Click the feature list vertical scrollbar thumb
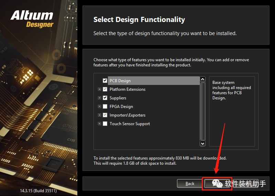The image size is (275, 196). pyautogui.click(x=202, y=111)
